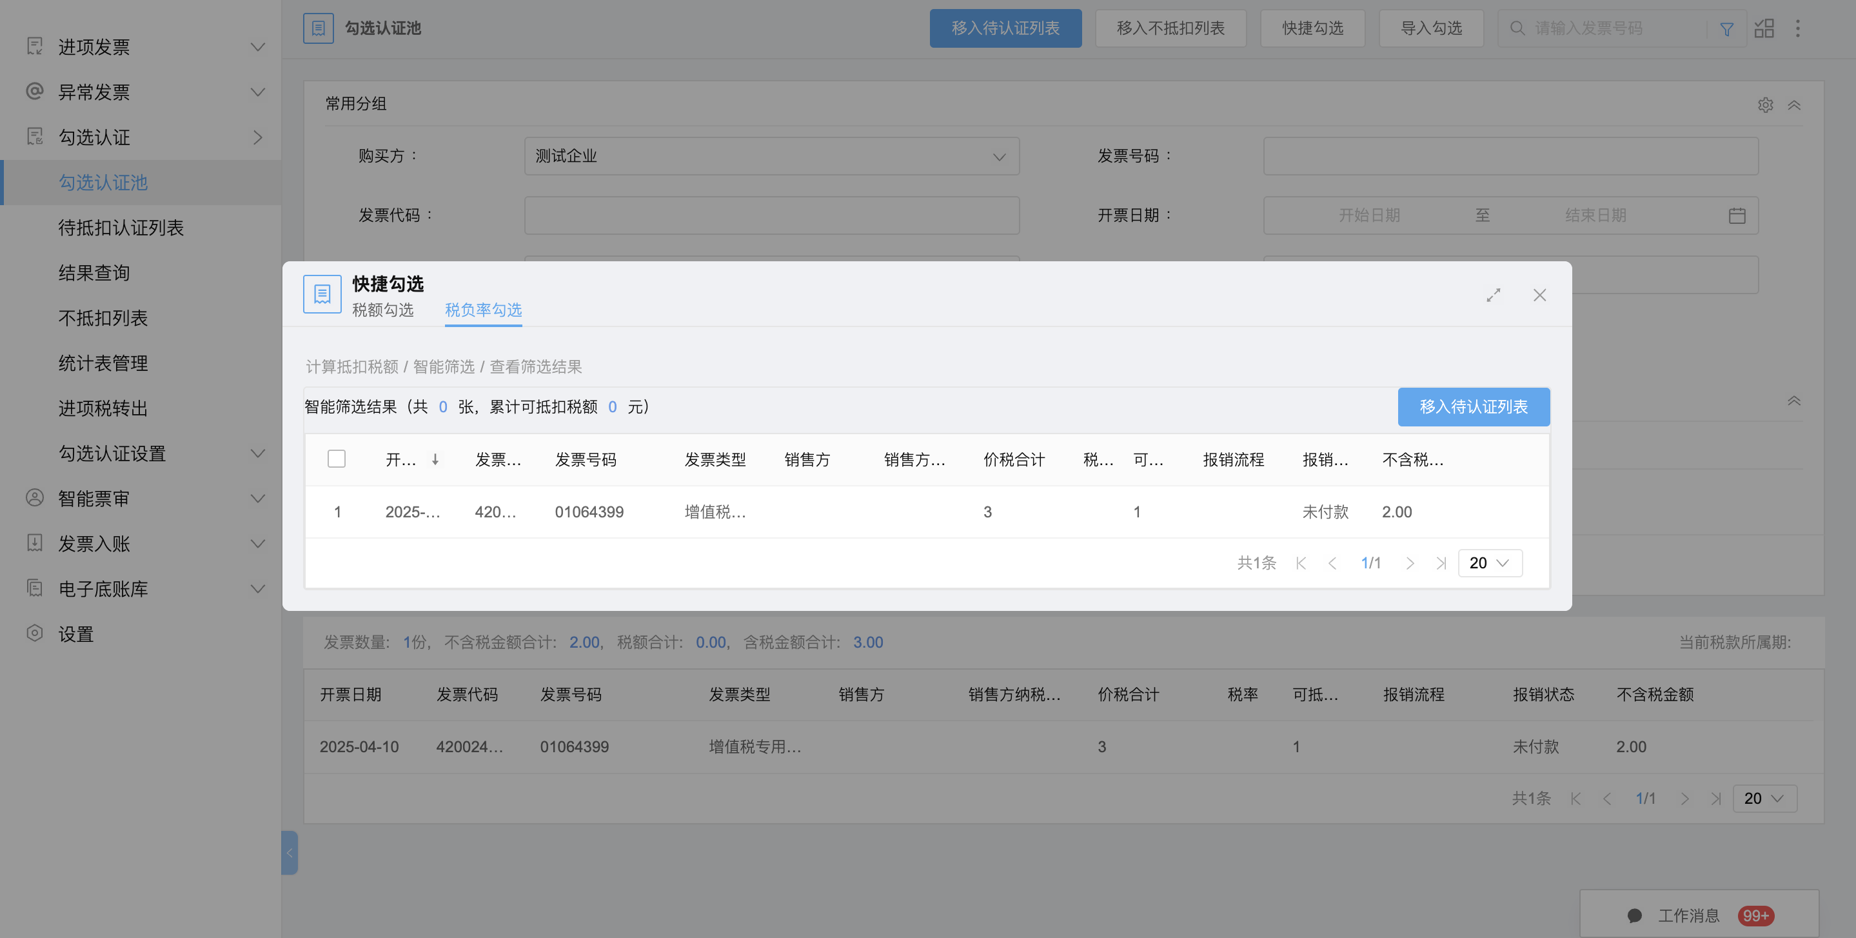
Task: Click the 进项发票 sidebar icon
Action: pos(35,47)
